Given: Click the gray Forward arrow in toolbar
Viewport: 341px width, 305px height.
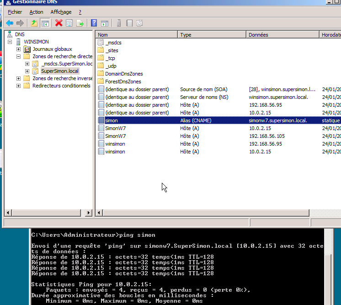Looking at the screenshot, I should click(x=20, y=23).
